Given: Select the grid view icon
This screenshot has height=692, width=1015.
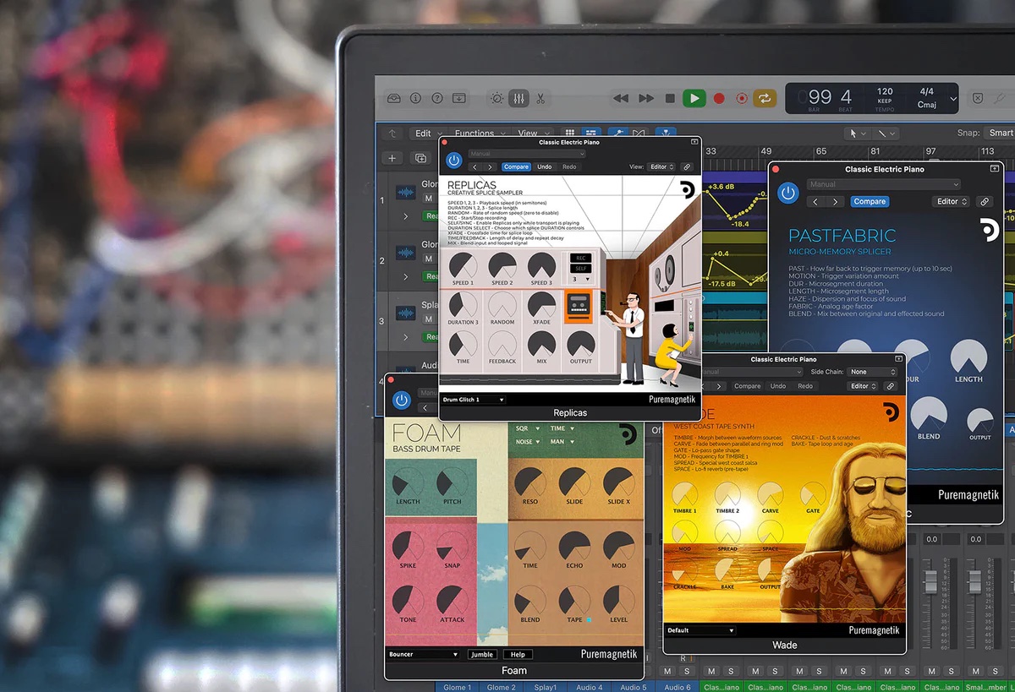Looking at the screenshot, I should coord(570,133).
